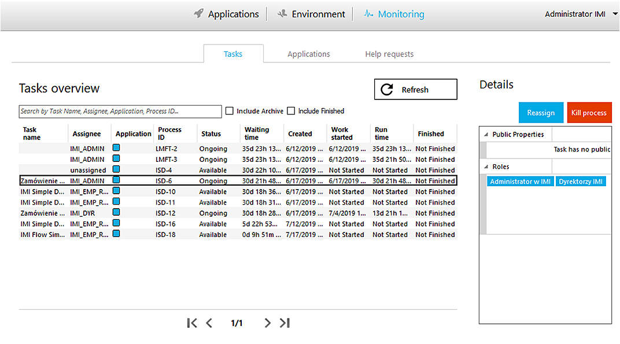Enable the Include Archive checkbox
Image resolution: width=620 pixels, height=344 pixels.
click(230, 111)
